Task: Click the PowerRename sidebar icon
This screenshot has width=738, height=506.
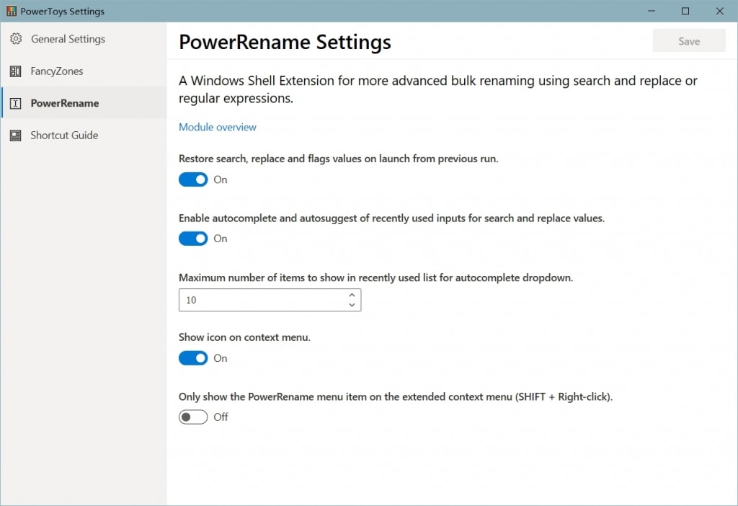Action: pos(16,103)
